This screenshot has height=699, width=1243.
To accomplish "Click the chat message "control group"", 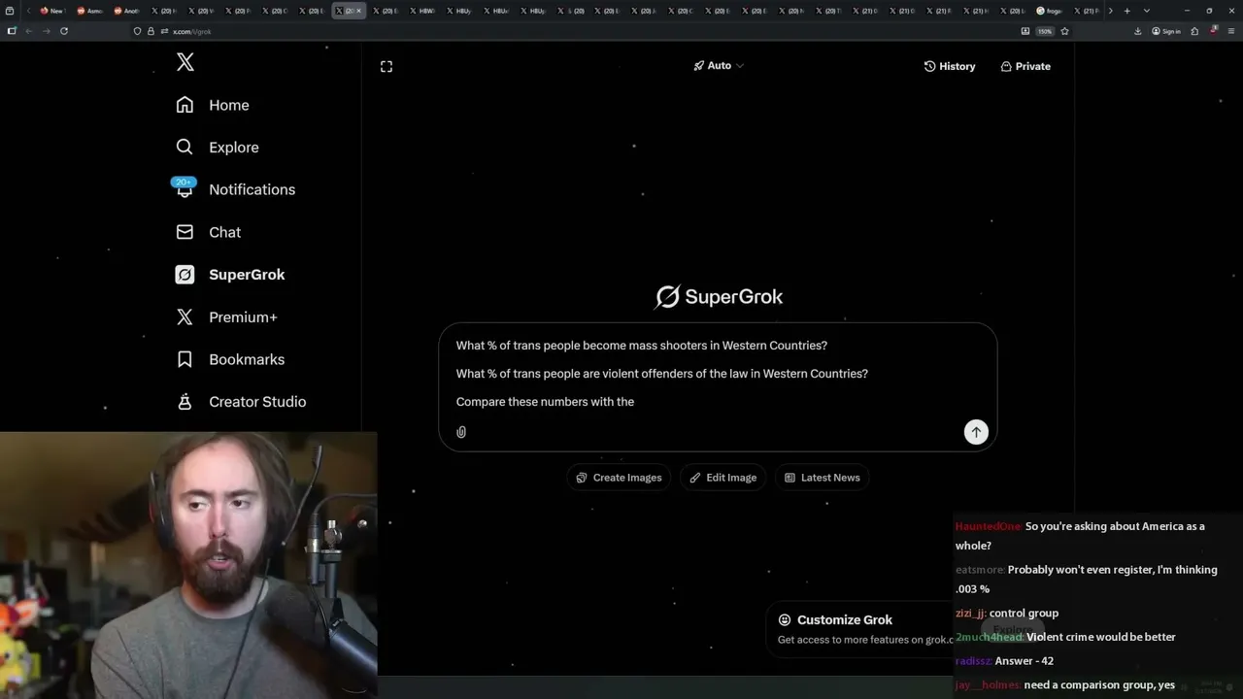I will 1024,614.
